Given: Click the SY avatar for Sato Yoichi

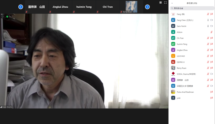Looking at the screenshot, I should [173, 26].
